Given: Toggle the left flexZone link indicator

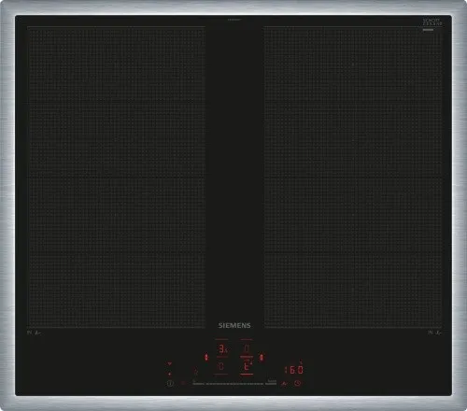Looking at the screenshot, I should (x=206, y=357).
